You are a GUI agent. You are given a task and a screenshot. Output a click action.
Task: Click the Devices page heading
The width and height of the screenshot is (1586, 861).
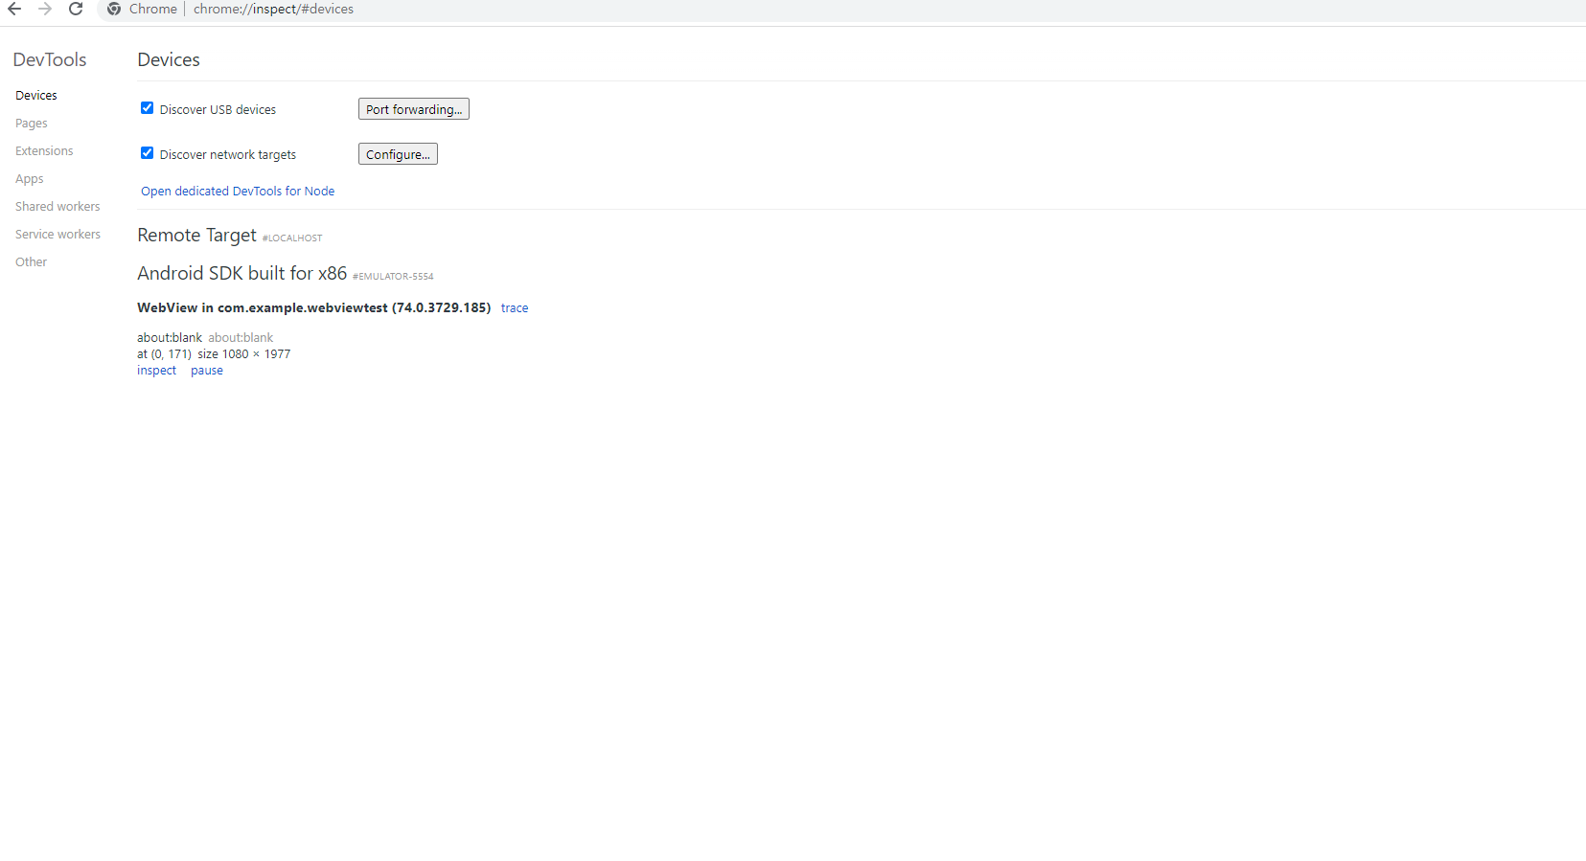pos(169,59)
